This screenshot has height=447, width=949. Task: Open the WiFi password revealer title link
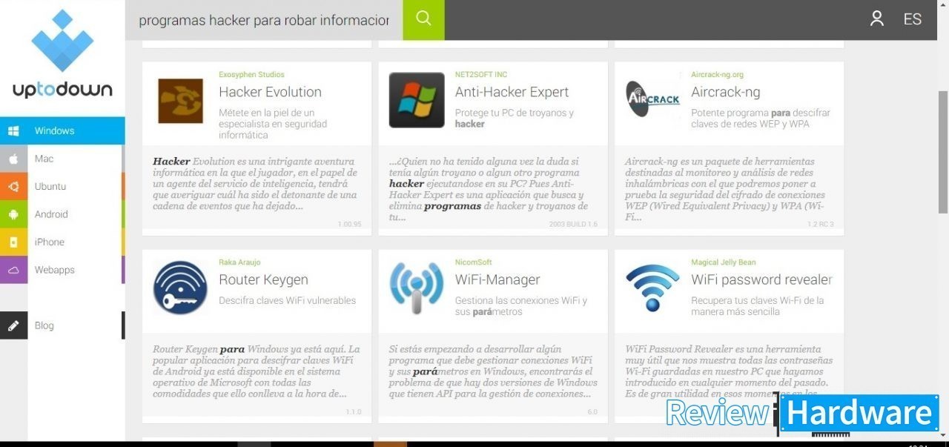coord(761,279)
